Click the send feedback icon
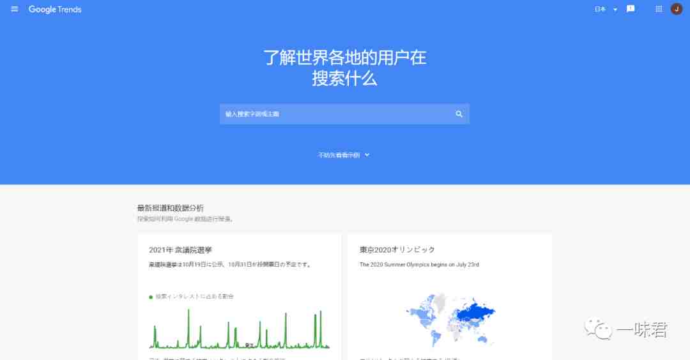The width and height of the screenshot is (690, 360). [631, 9]
